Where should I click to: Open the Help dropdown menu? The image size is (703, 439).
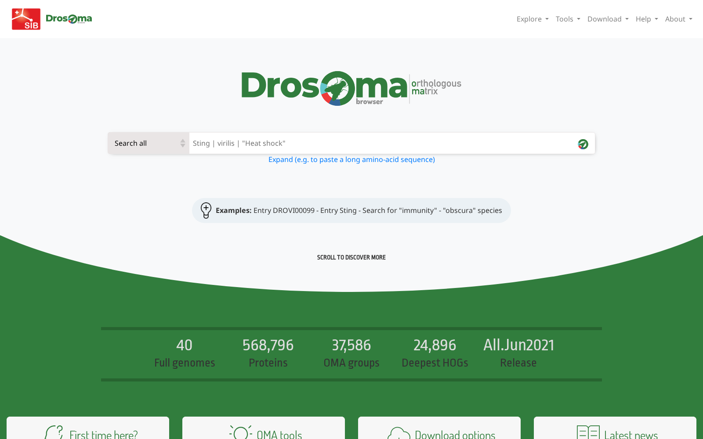[647, 19]
